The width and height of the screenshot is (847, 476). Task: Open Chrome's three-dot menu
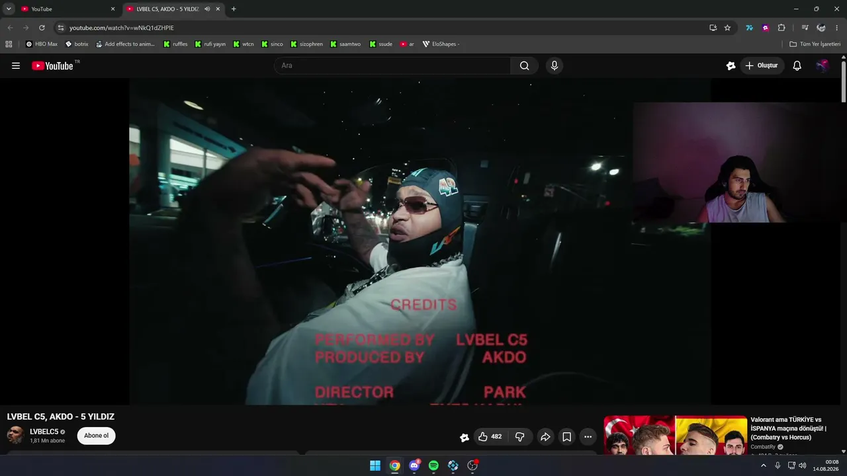point(837,28)
